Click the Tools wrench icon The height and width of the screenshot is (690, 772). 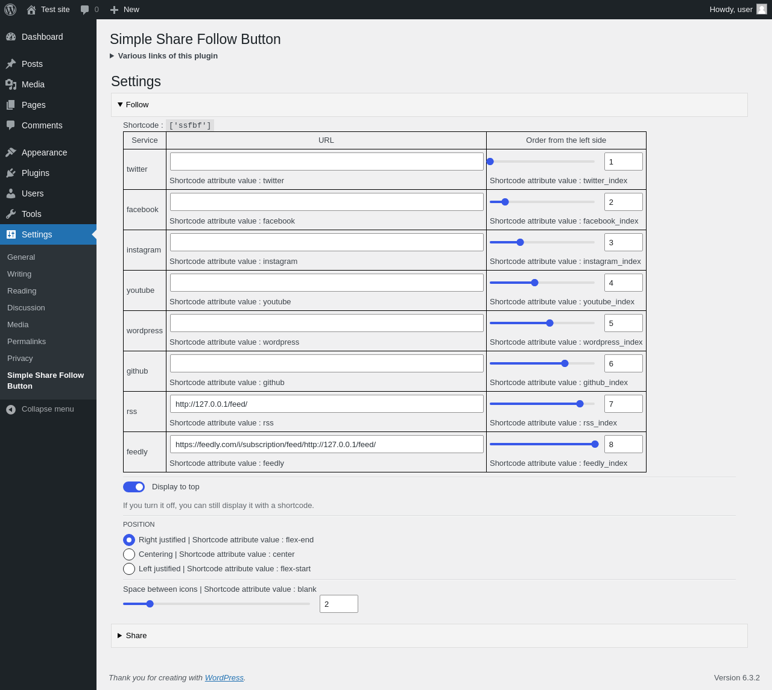pyautogui.click(x=11, y=214)
